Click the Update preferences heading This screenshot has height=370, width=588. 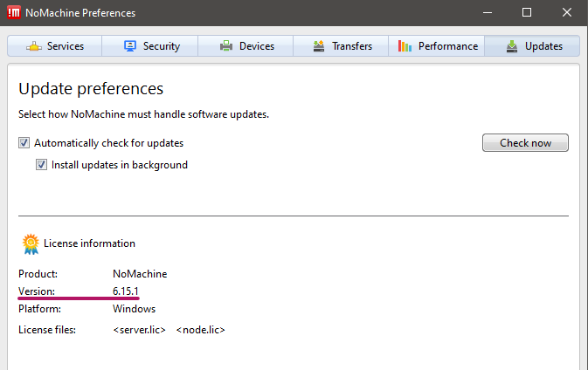pyautogui.click(x=91, y=89)
